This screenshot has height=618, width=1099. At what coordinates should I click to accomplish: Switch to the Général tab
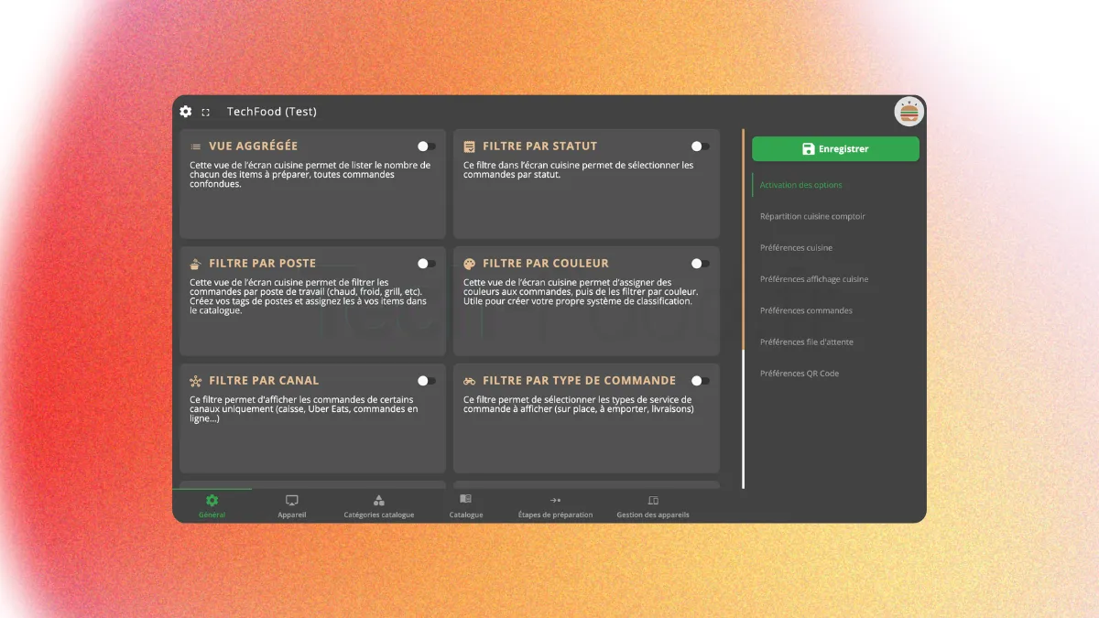212,505
